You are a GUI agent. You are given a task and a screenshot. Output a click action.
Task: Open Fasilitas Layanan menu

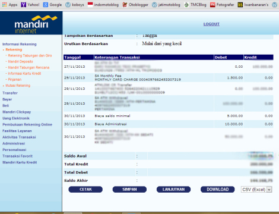click(17, 131)
